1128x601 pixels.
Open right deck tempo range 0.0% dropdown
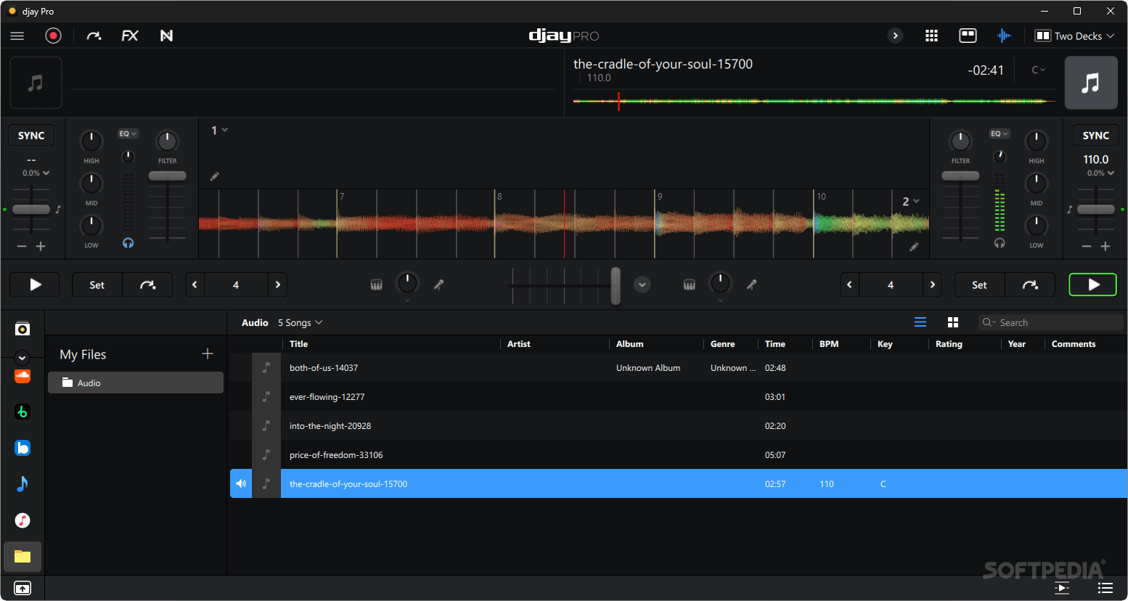1100,173
